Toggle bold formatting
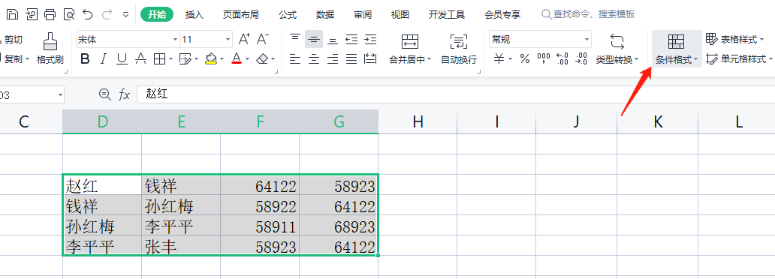This screenshot has width=775, height=279. point(85,59)
